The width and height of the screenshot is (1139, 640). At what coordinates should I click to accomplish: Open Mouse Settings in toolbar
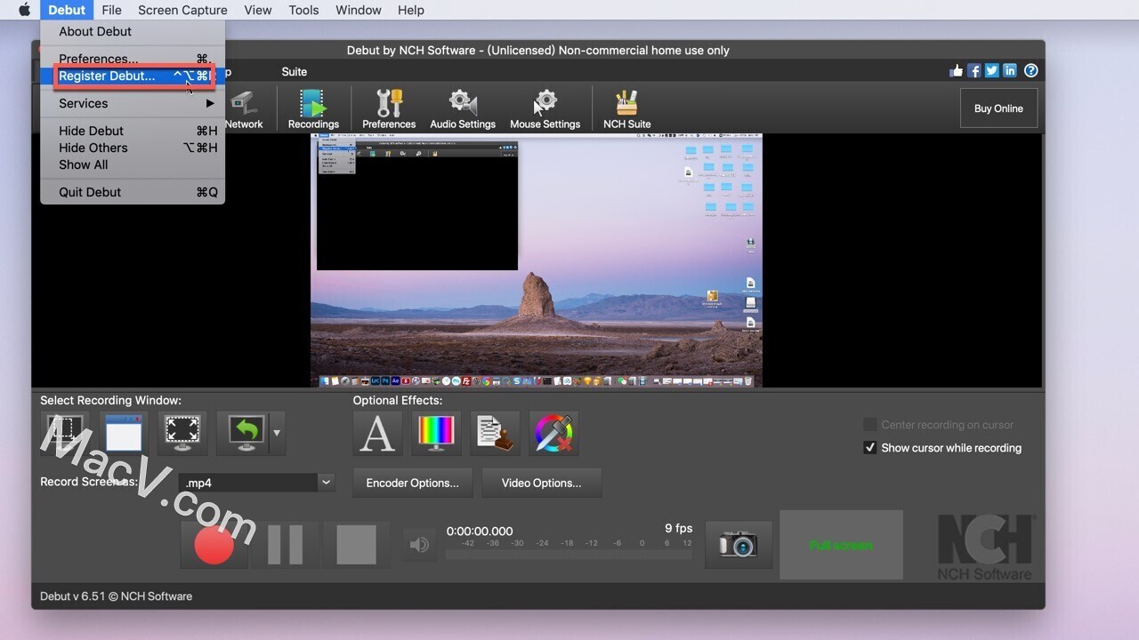[x=545, y=109]
